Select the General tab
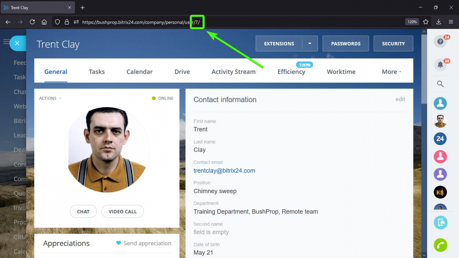Viewport: 459px width, 258px height. pos(56,72)
